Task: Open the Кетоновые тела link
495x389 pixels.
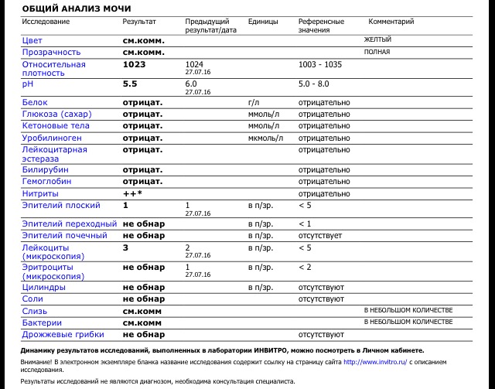Action: click(56, 125)
